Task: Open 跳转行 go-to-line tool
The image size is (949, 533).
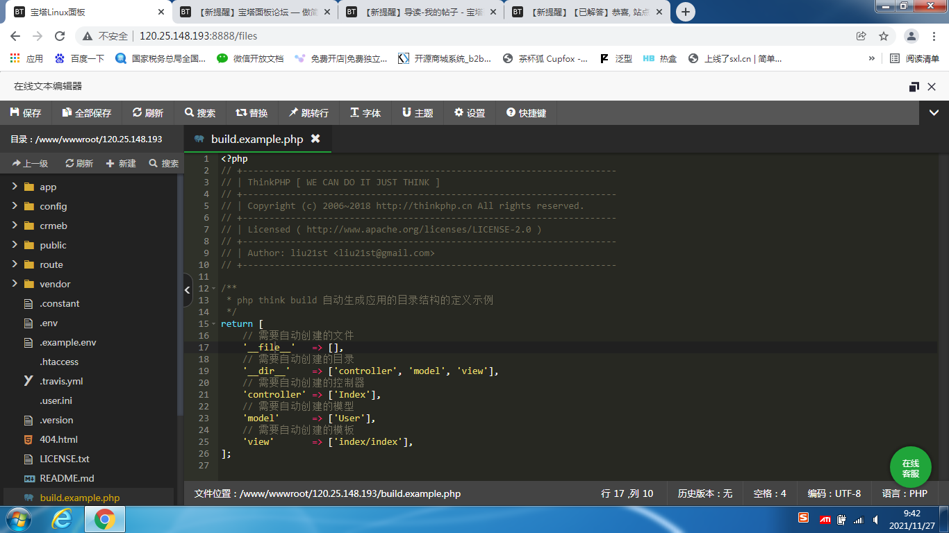Action: click(309, 112)
